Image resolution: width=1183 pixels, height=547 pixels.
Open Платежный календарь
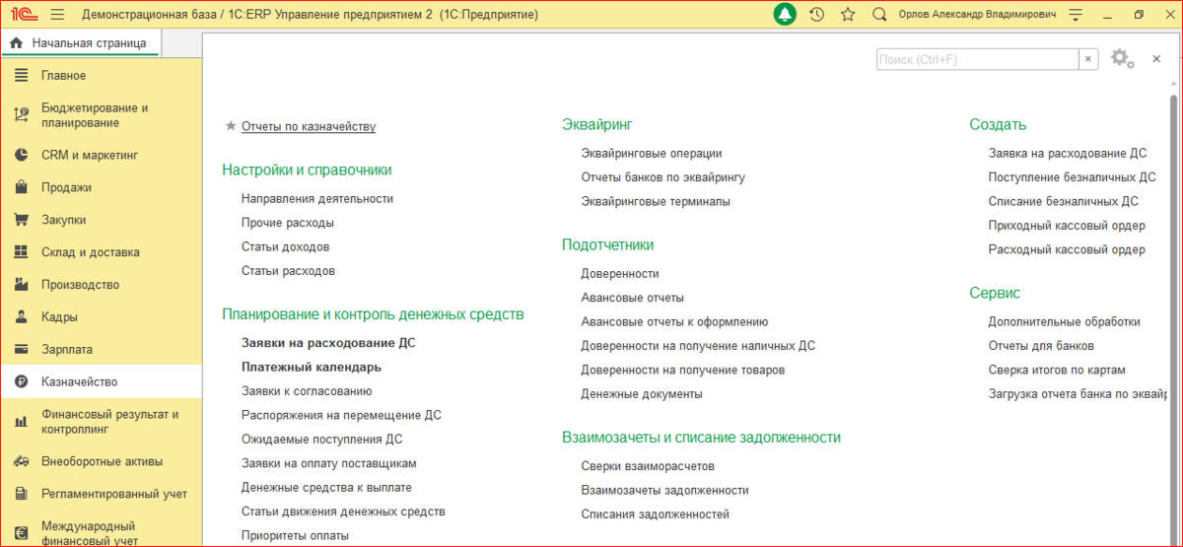(312, 367)
